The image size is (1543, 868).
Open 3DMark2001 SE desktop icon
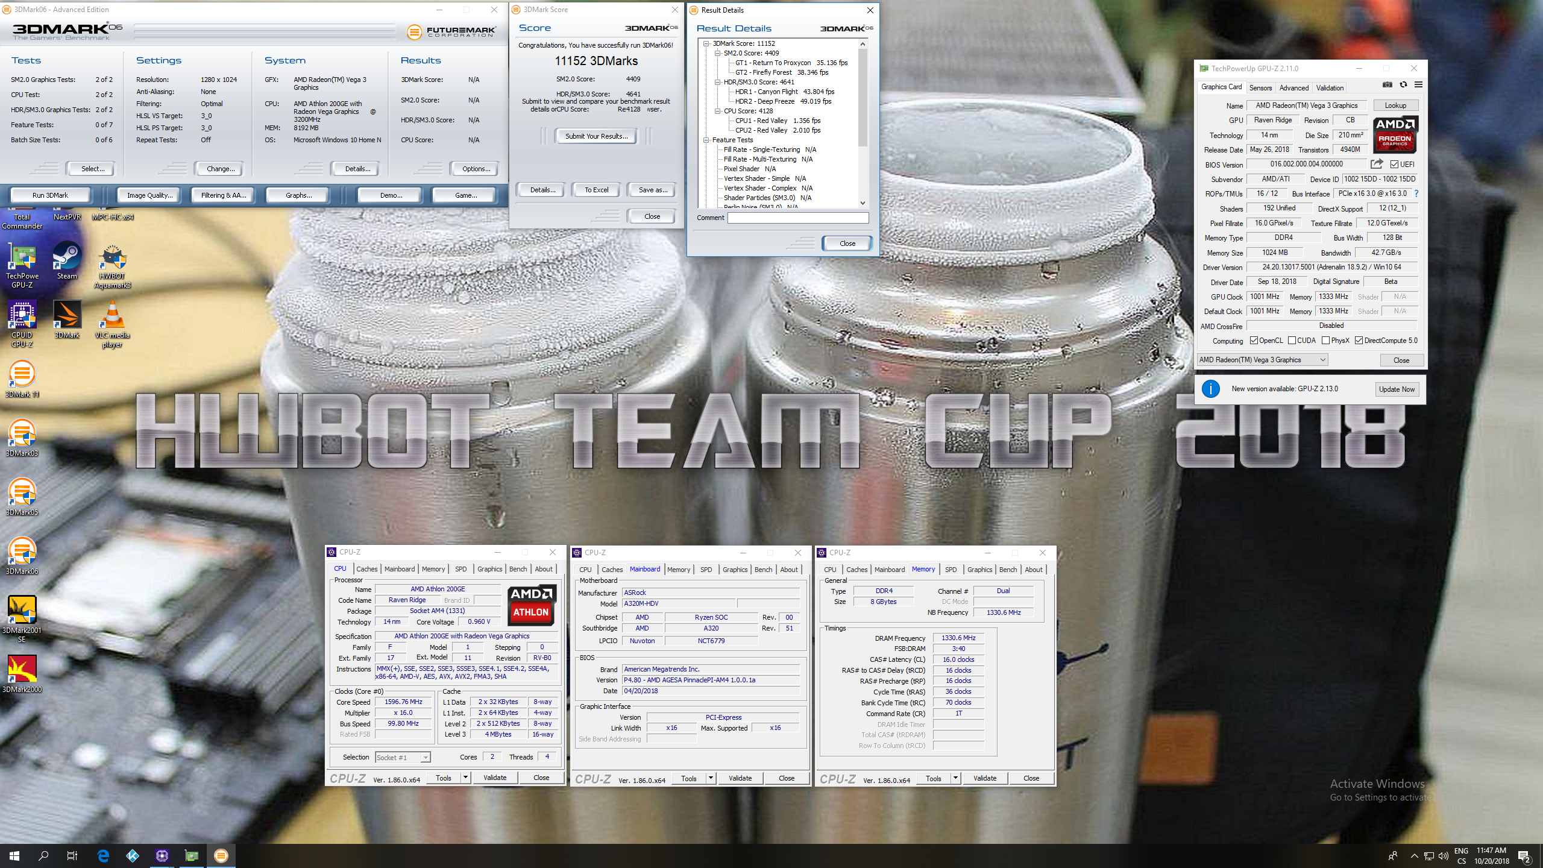(x=22, y=619)
